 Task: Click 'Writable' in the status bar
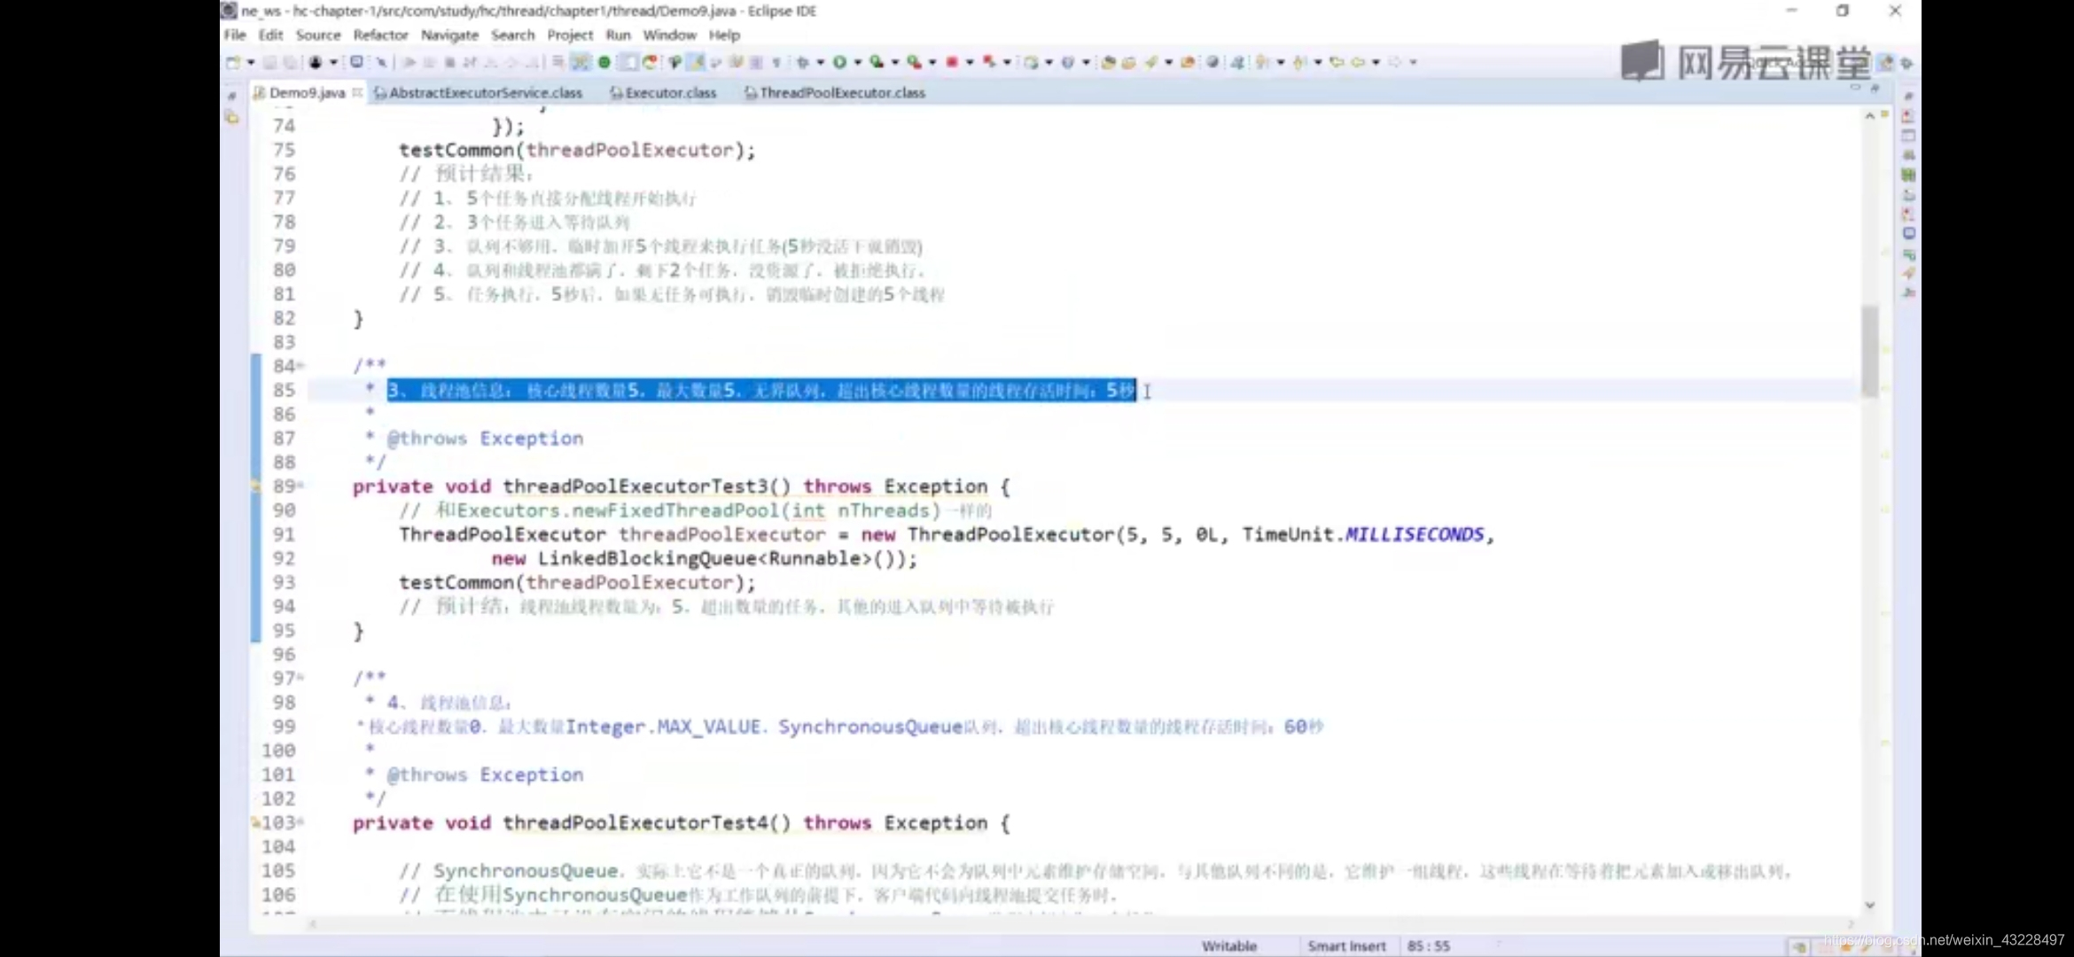point(1229,945)
